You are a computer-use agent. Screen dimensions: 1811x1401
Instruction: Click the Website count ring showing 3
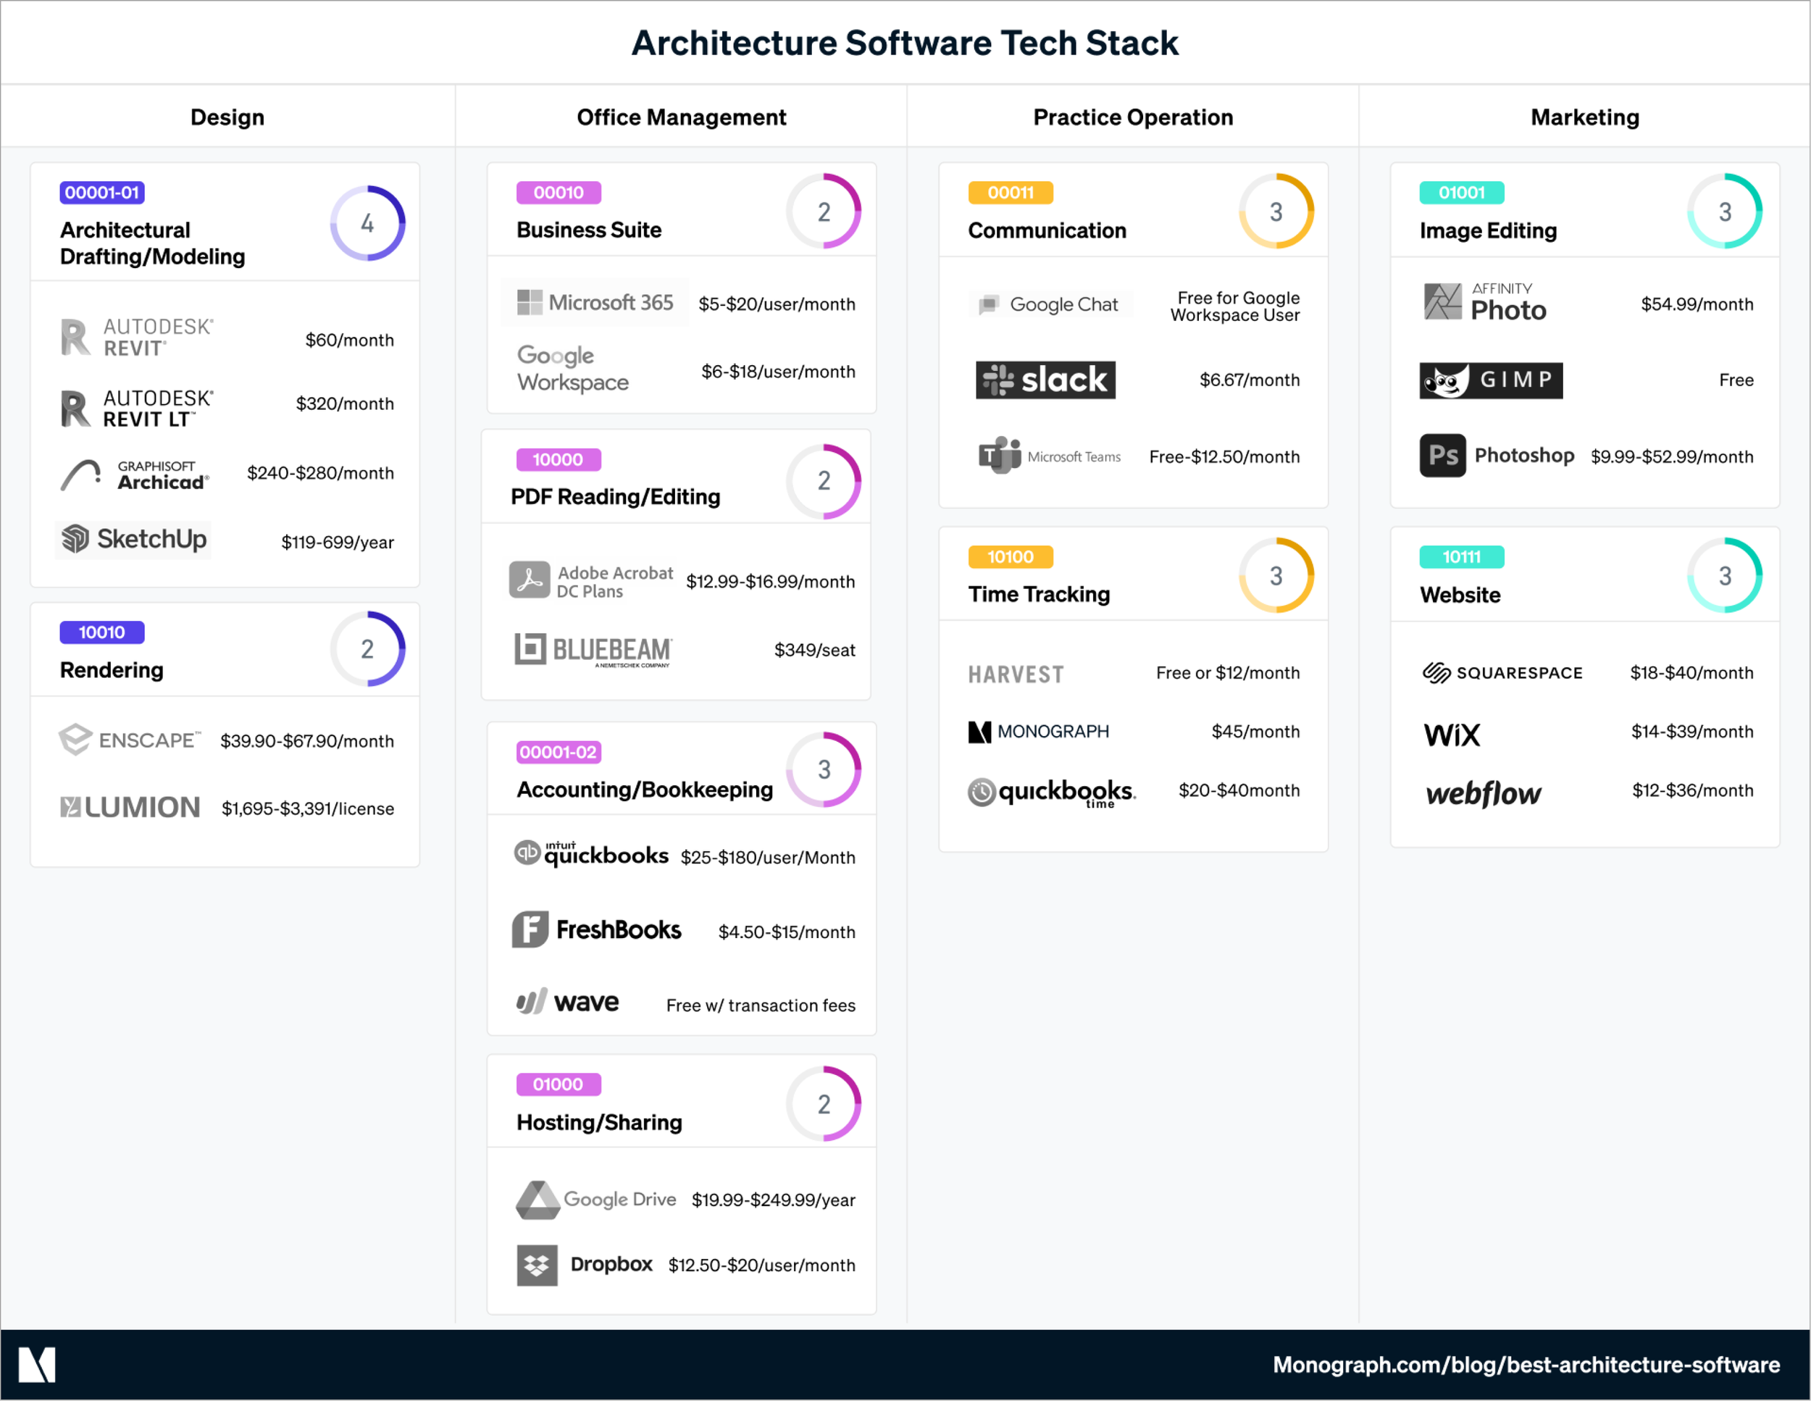(1725, 575)
